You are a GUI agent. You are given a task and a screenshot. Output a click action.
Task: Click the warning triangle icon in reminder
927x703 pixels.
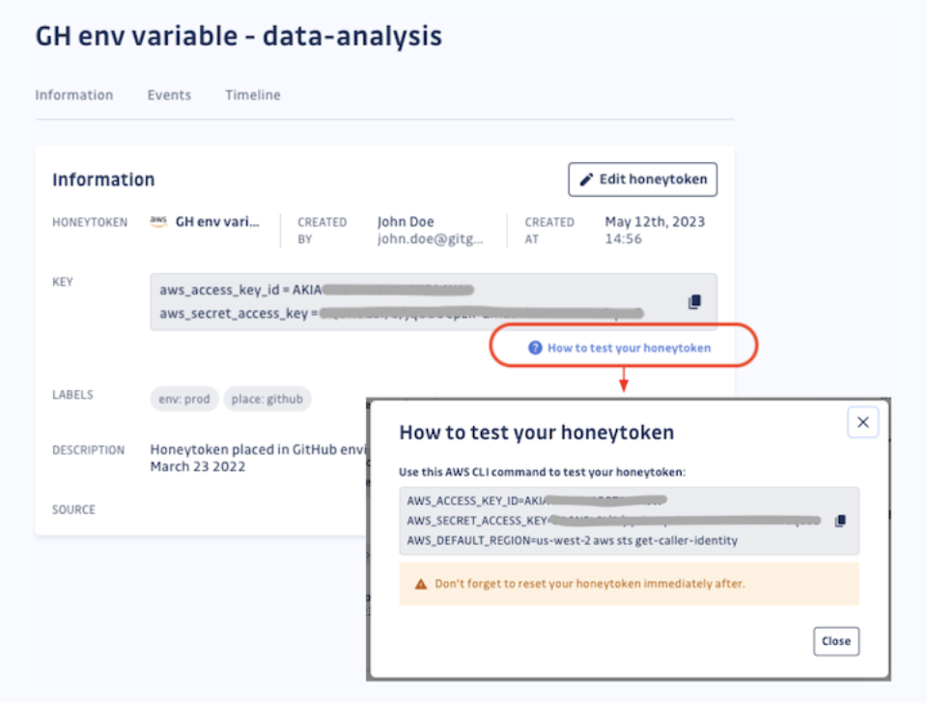click(x=421, y=584)
